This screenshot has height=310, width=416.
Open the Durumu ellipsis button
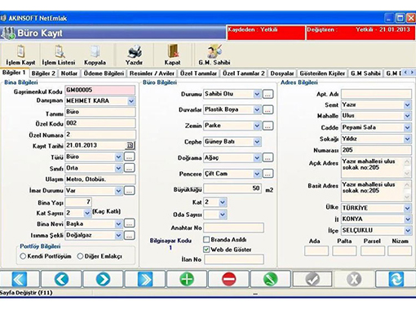point(268,94)
